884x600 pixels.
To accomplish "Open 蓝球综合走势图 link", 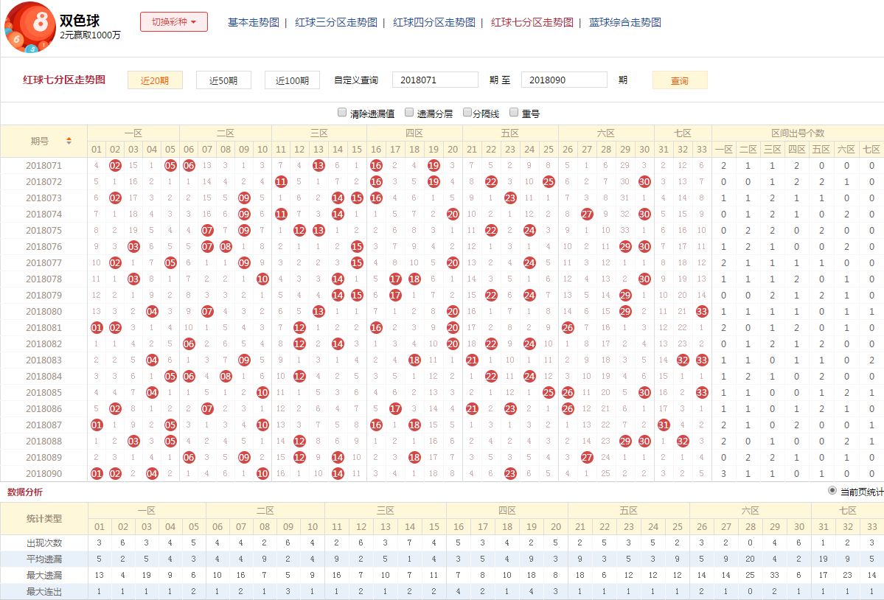I will pos(625,23).
